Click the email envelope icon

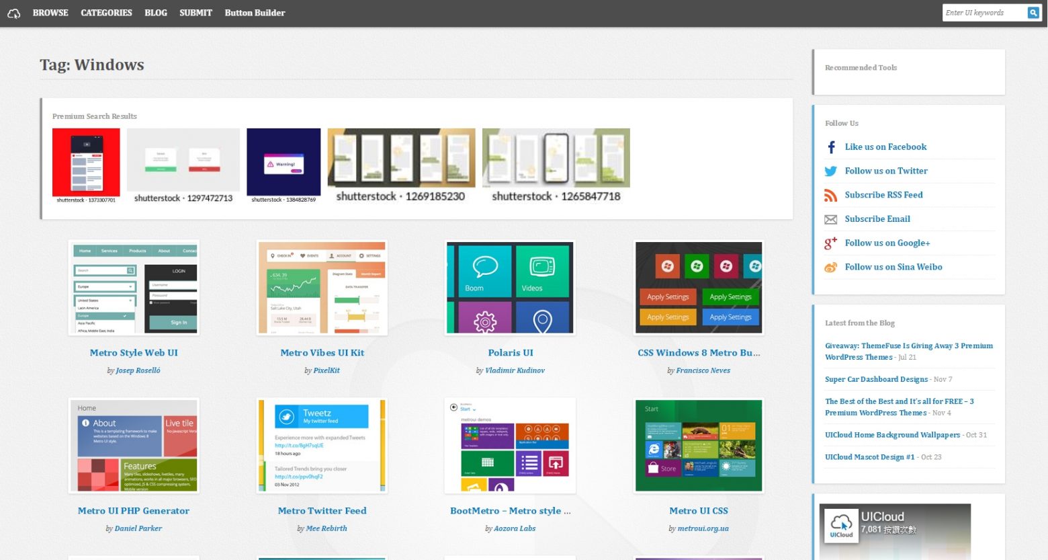pos(831,220)
